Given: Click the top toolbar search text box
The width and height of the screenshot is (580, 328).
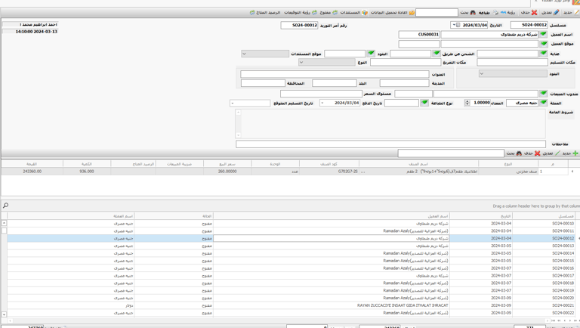Looking at the screenshot, I should (x=437, y=12).
